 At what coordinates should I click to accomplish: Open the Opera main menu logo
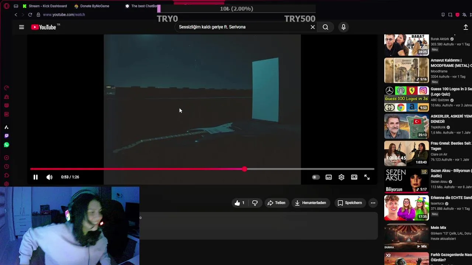click(6, 6)
